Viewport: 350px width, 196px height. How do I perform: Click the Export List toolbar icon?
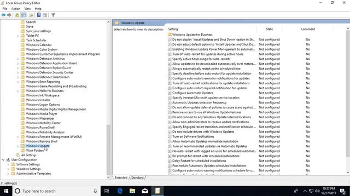[x=31, y=15]
